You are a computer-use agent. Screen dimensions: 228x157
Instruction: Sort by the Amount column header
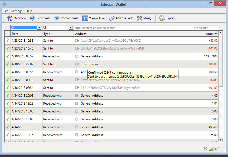coord(205,34)
